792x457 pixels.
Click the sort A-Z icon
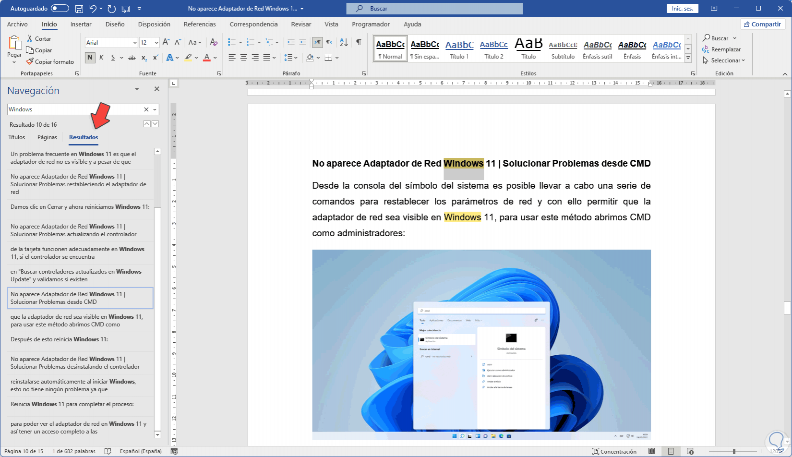tap(344, 42)
